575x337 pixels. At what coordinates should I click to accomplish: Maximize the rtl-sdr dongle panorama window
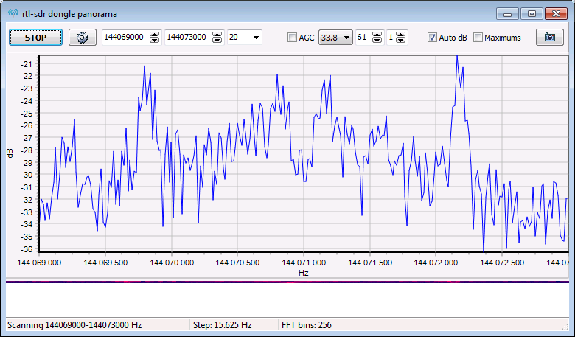531,13
